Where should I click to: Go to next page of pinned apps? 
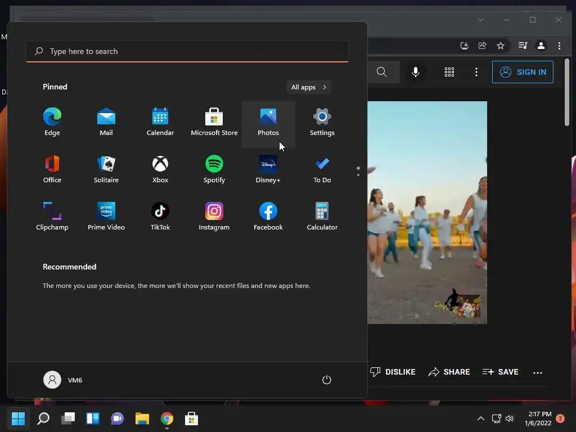point(358,175)
